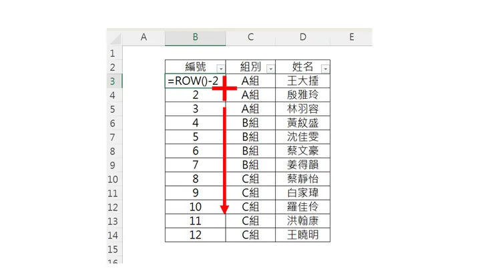This screenshot has width=494, height=278.
Task: Select row 9 header
Action: pyautogui.click(x=114, y=165)
